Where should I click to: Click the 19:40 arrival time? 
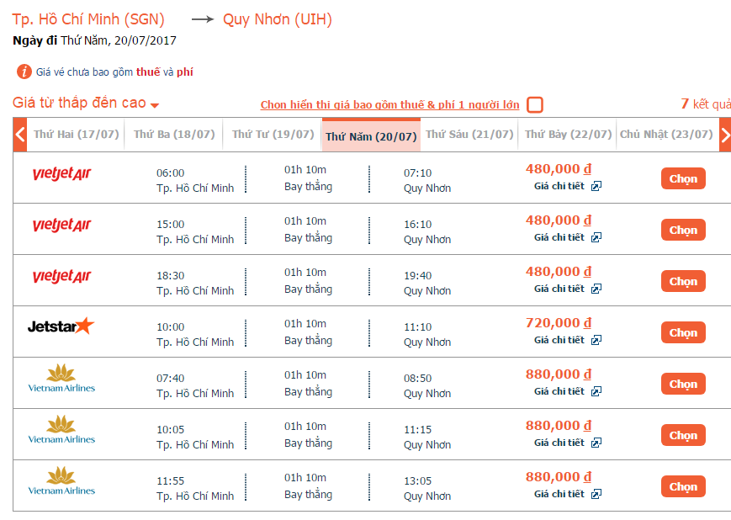pos(418,276)
